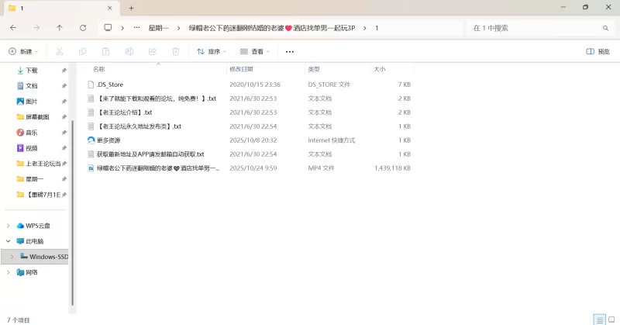Open a new tab with plus button
Viewport: 620px width, 325px height.
131,8
